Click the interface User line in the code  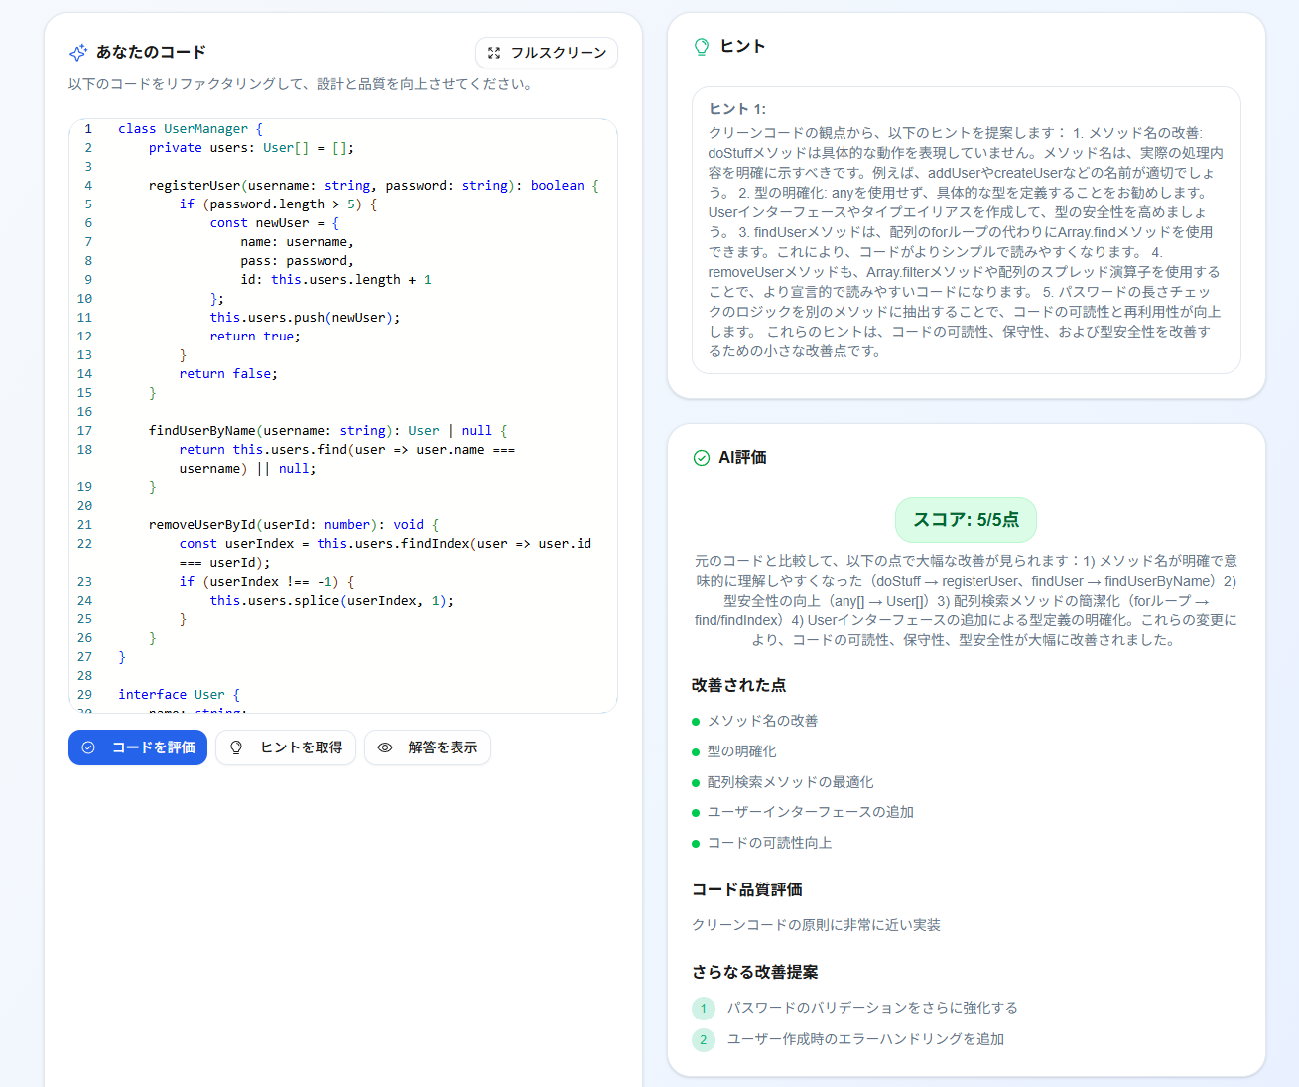click(x=179, y=695)
